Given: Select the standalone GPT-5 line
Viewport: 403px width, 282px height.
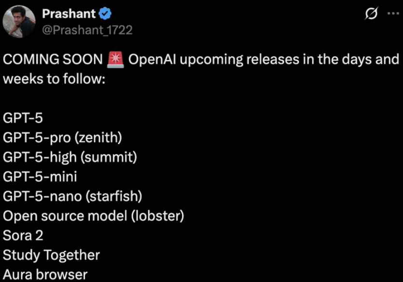Looking at the screenshot, I should 23,119.
